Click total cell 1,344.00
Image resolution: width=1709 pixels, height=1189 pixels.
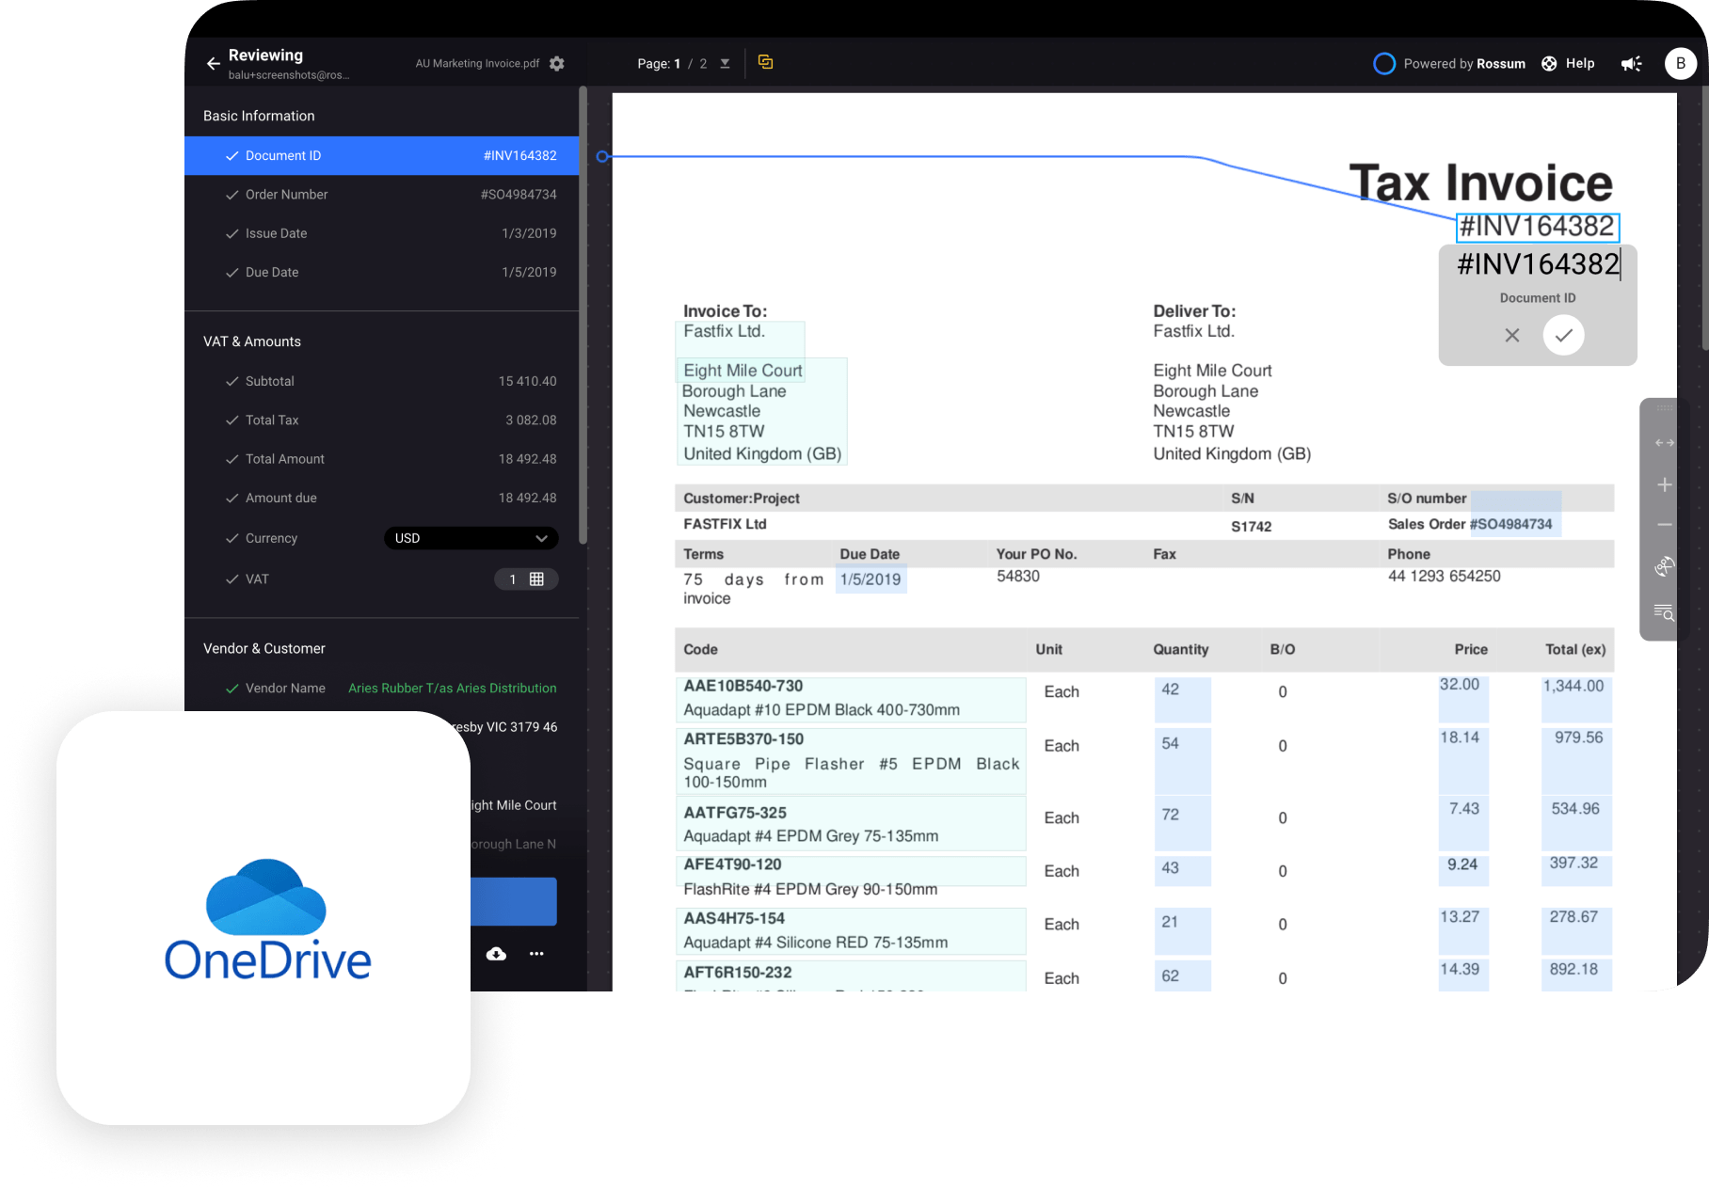click(x=1576, y=699)
